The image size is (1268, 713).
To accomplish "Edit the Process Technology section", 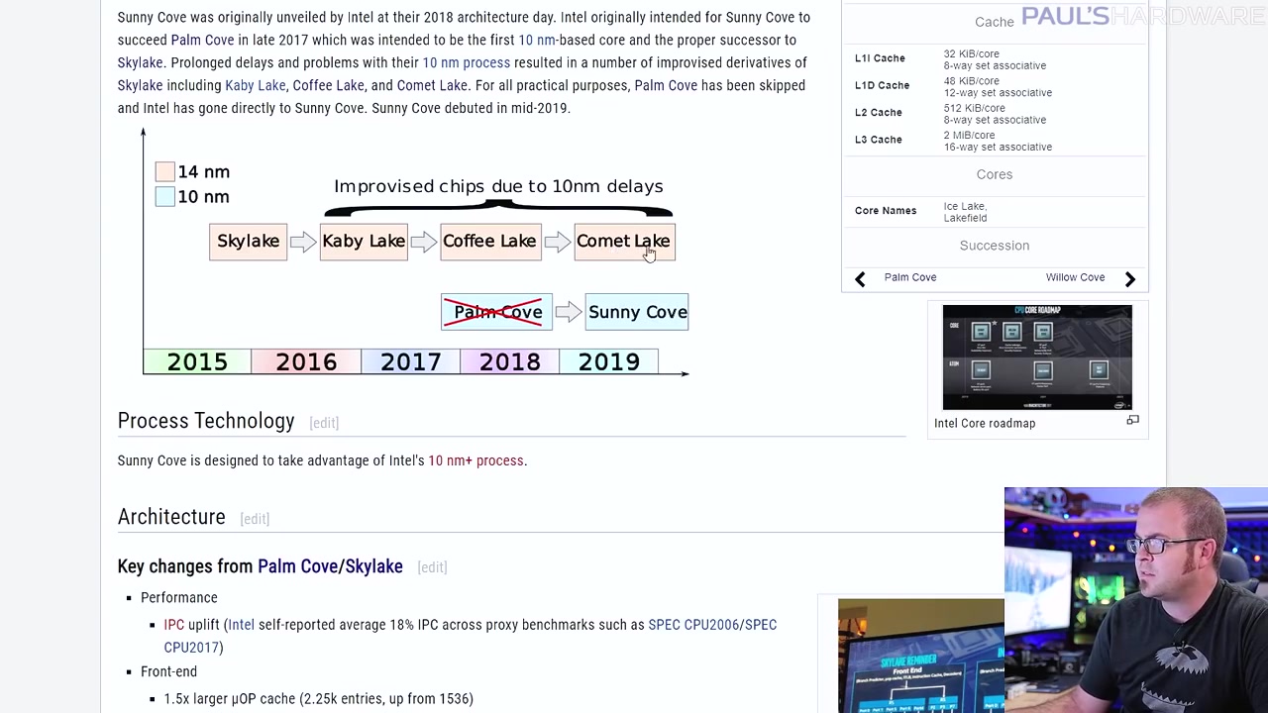I will pos(324,423).
